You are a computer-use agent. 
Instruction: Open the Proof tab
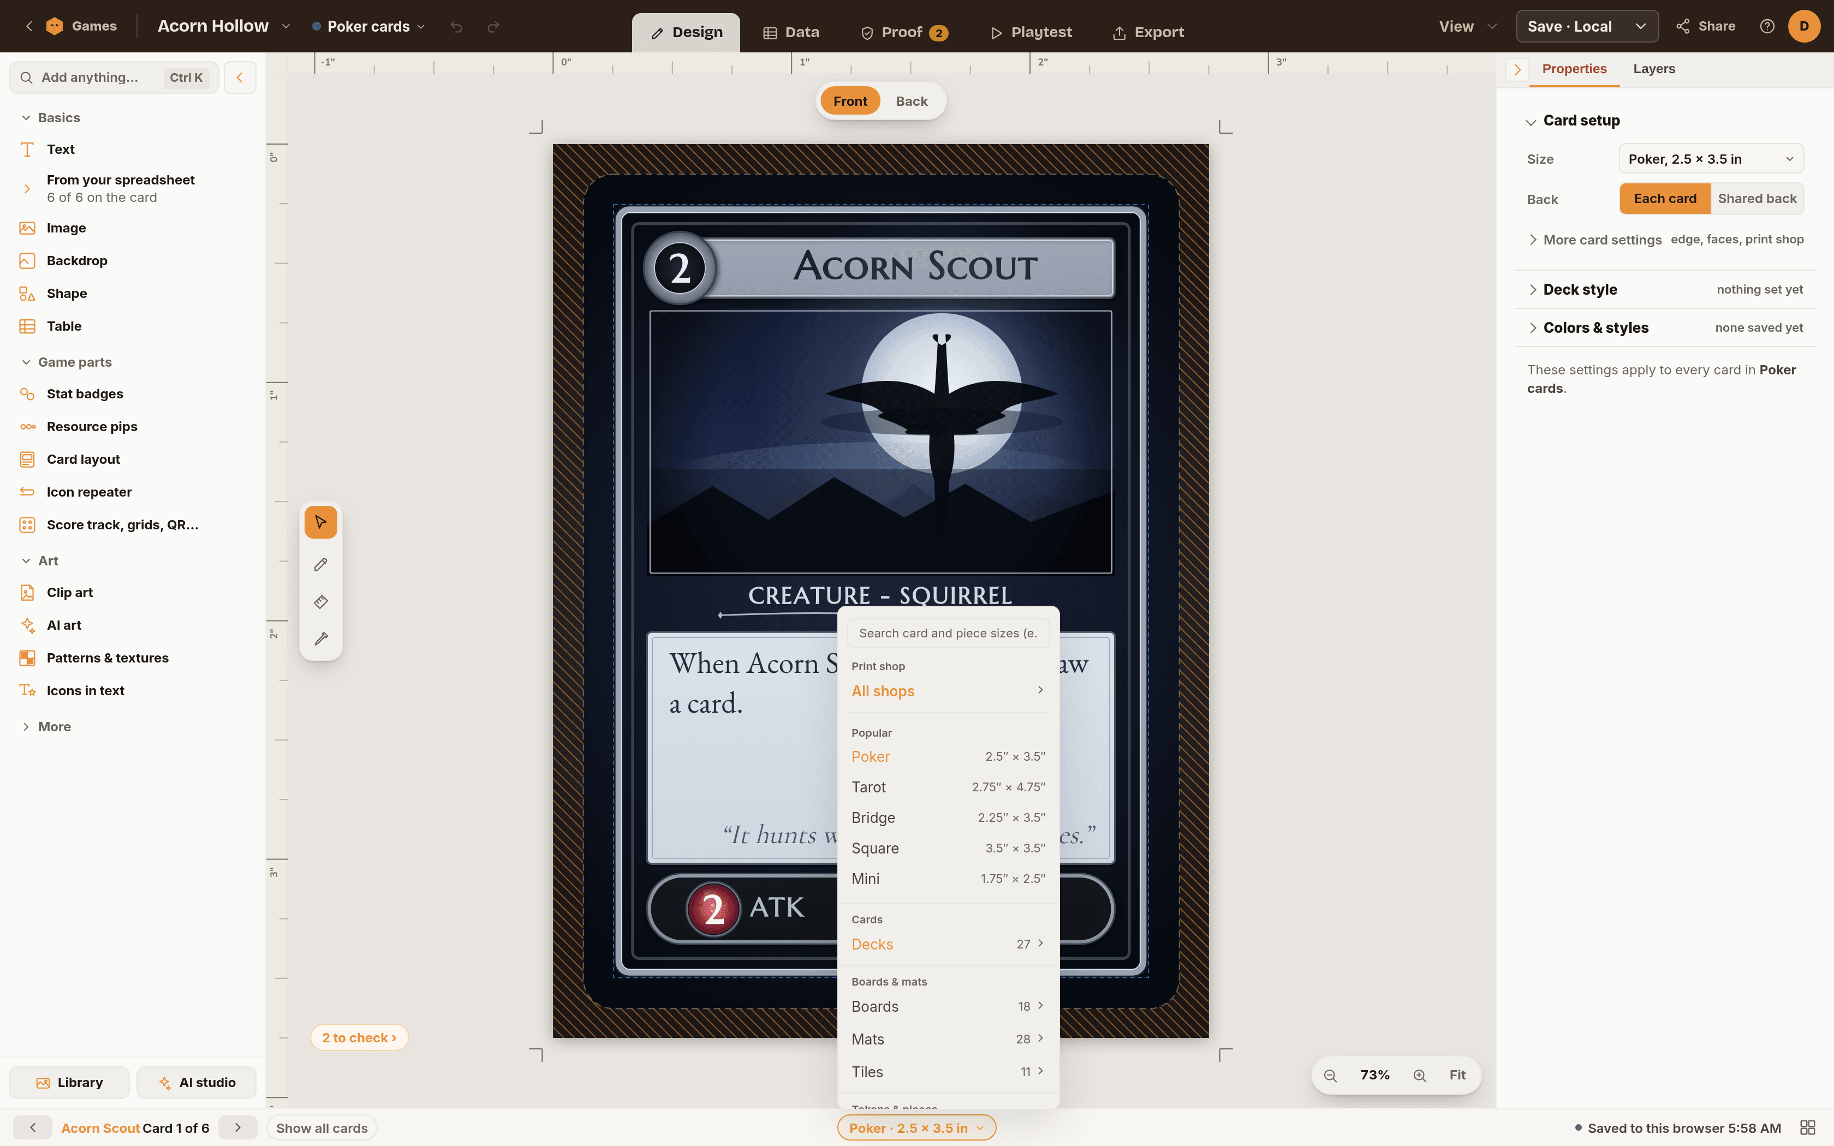pos(904,33)
